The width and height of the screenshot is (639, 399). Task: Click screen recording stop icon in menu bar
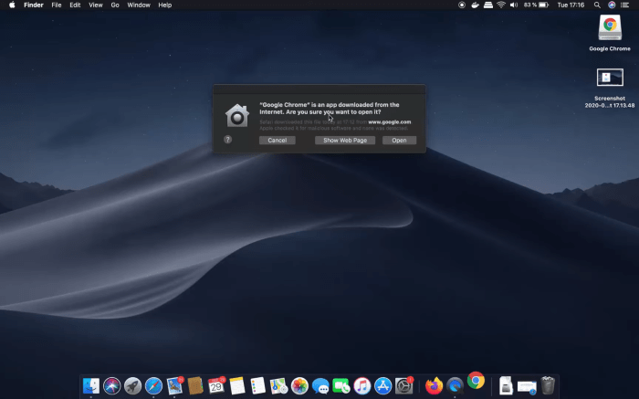462,5
